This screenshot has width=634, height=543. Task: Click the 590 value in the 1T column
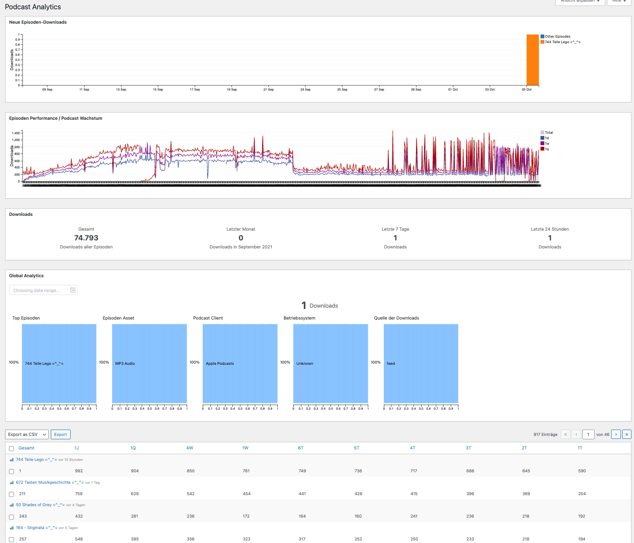tap(582, 471)
